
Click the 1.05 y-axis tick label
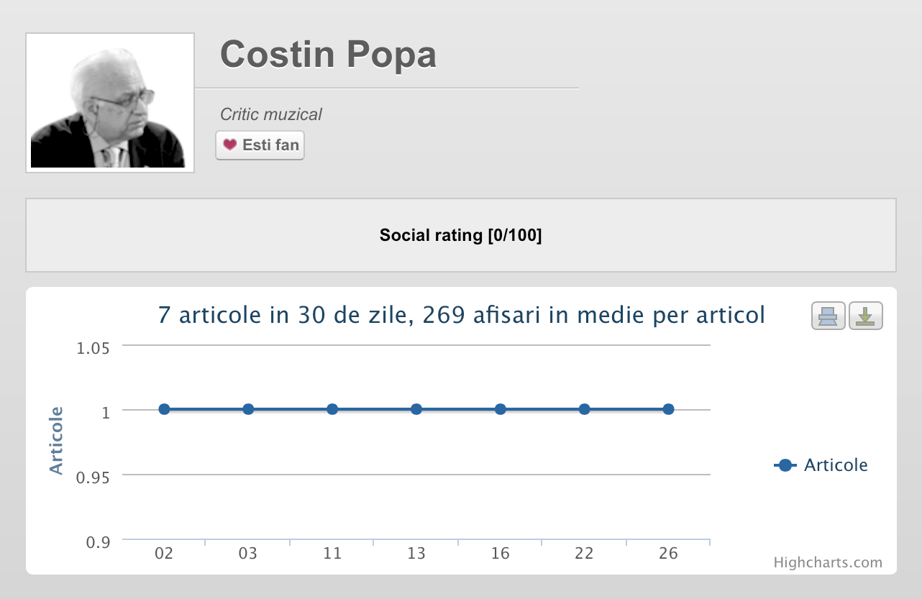pos(93,348)
